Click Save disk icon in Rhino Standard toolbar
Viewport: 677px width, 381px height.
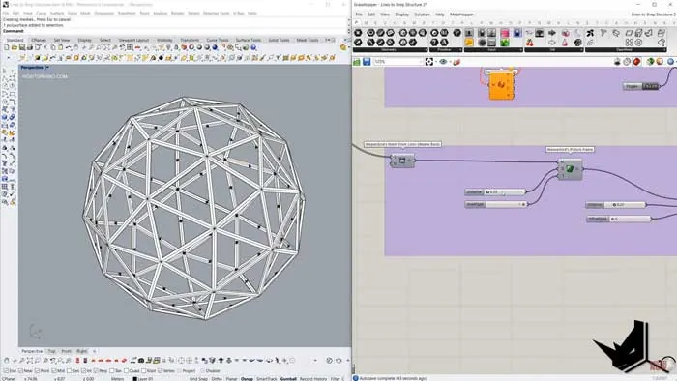(x=22, y=47)
